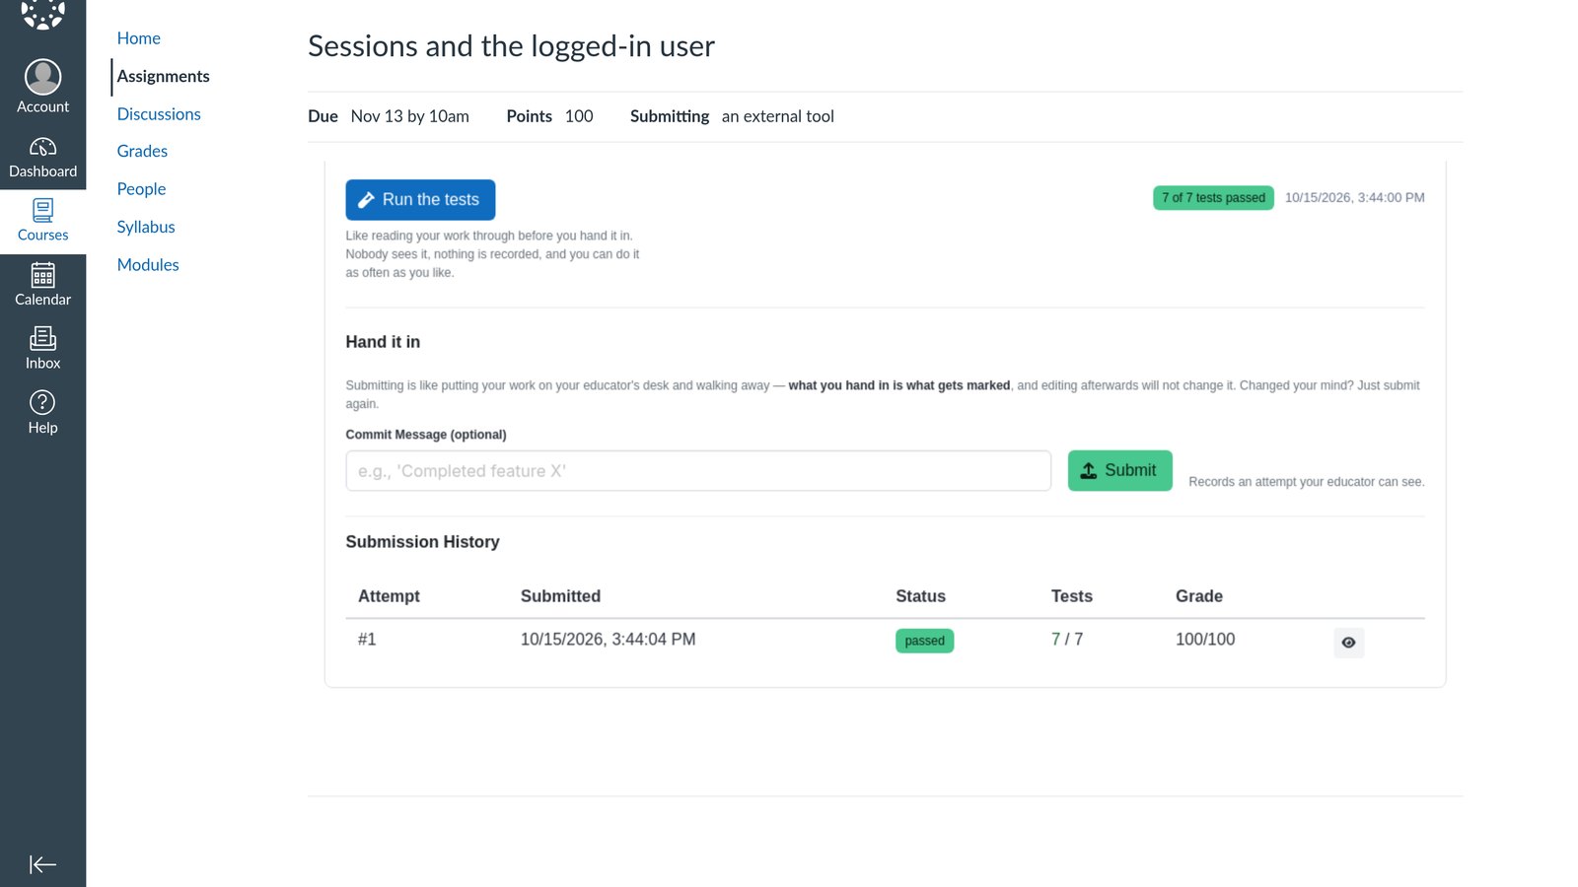Click the 'Status' column header
1578x887 pixels.
tap(920, 596)
